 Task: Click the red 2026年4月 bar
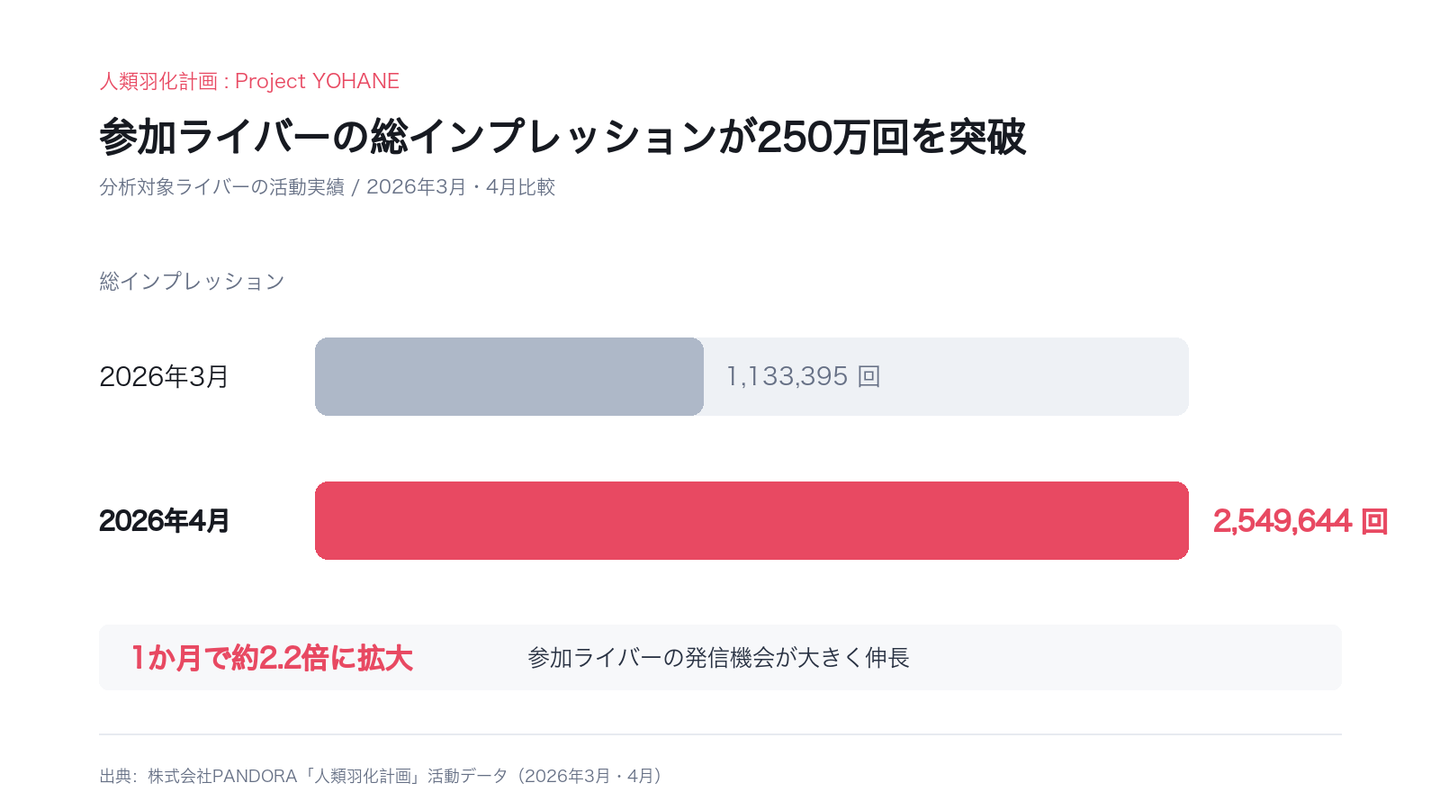point(751,520)
